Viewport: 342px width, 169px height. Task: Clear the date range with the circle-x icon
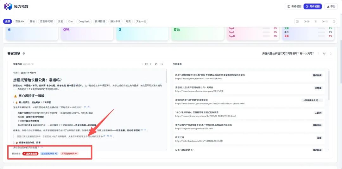[x=334, y=21]
